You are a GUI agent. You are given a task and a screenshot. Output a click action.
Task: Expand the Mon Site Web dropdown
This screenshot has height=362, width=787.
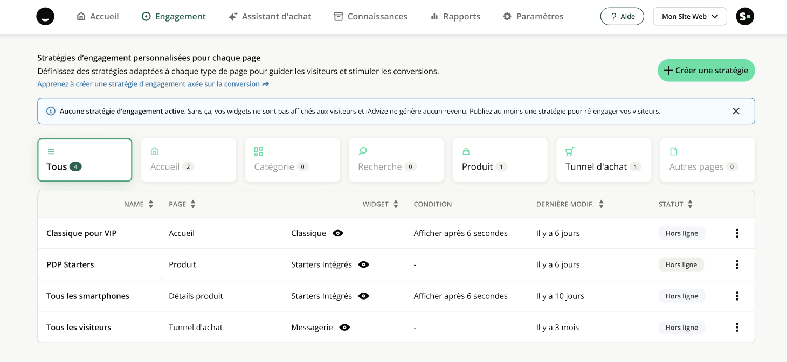(x=690, y=17)
